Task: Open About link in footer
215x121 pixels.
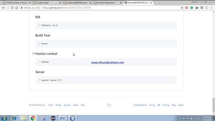Action: [x=181, y=105]
